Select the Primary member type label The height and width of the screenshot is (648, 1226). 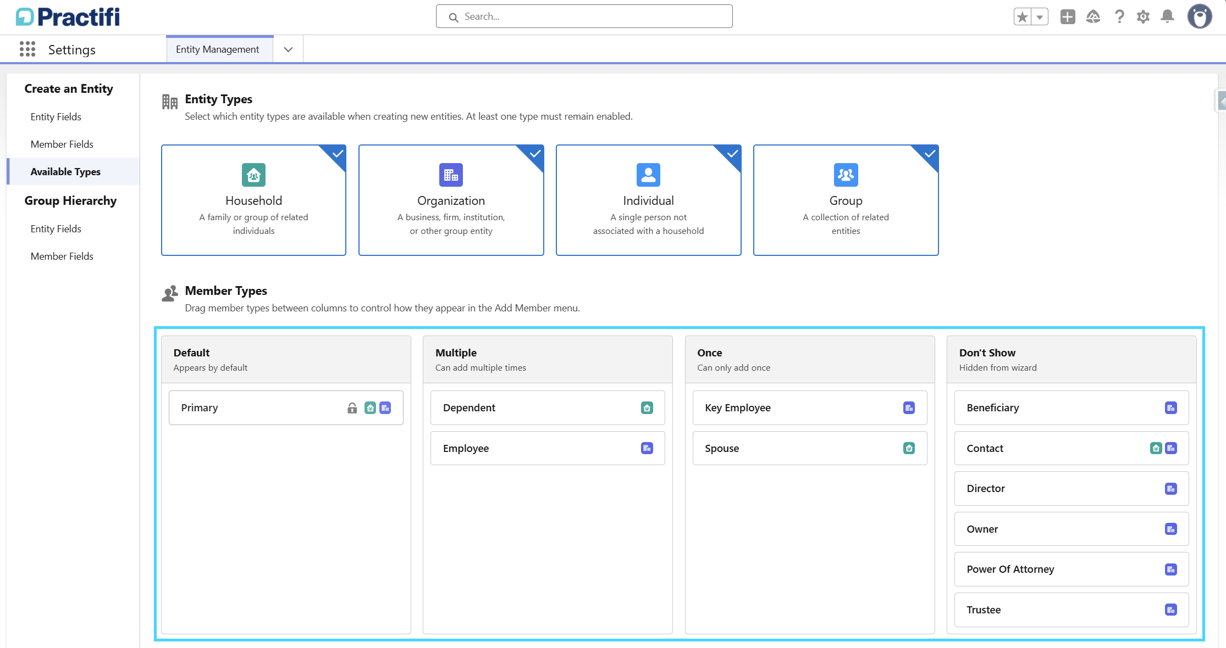click(200, 408)
